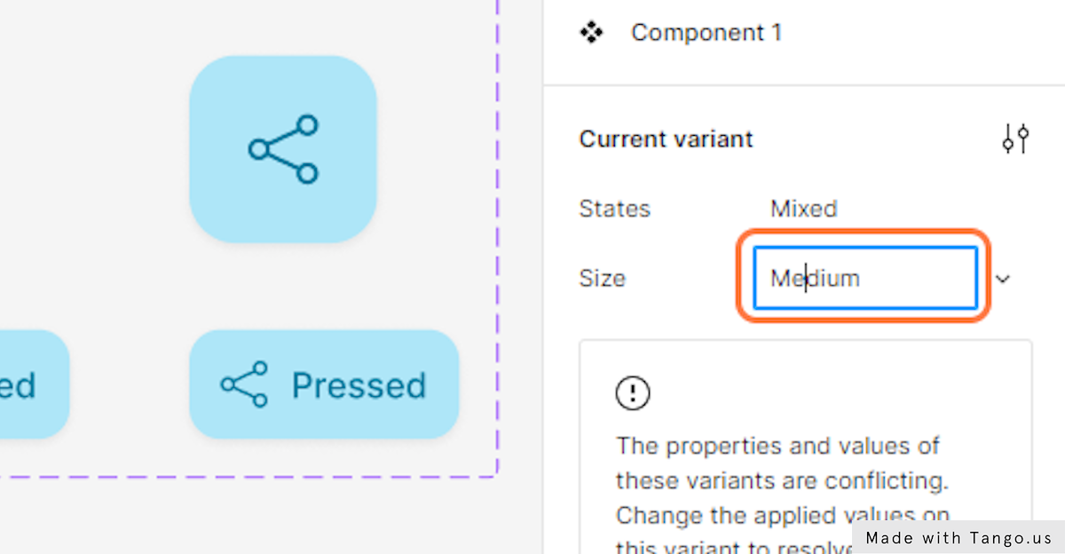Click the Current variant section heading
This screenshot has width=1065, height=554.
(x=666, y=139)
